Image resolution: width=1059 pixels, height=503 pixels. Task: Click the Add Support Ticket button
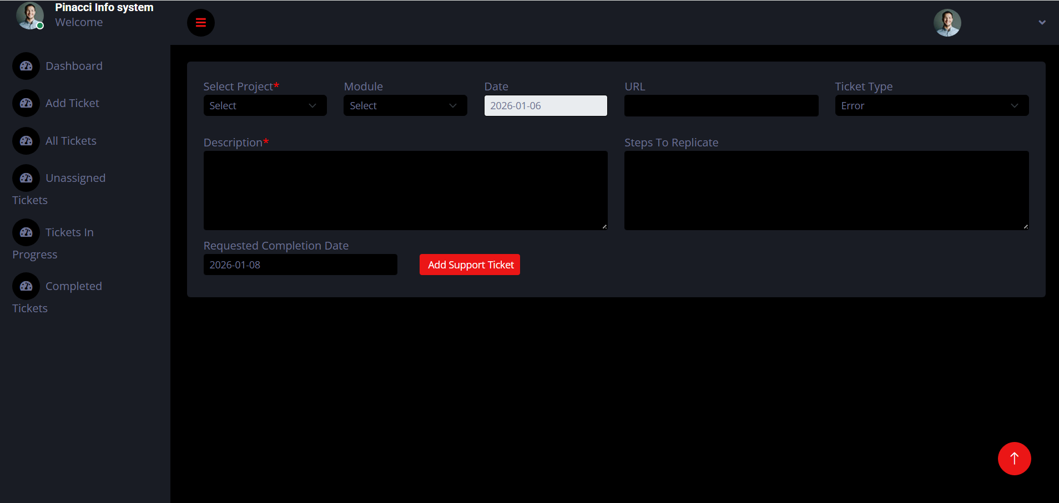click(470, 265)
